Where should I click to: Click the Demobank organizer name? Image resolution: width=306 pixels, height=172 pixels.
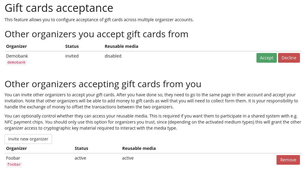click(x=17, y=56)
